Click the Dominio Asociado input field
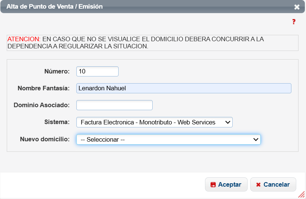This screenshot has width=306, height=199. point(114,105)
